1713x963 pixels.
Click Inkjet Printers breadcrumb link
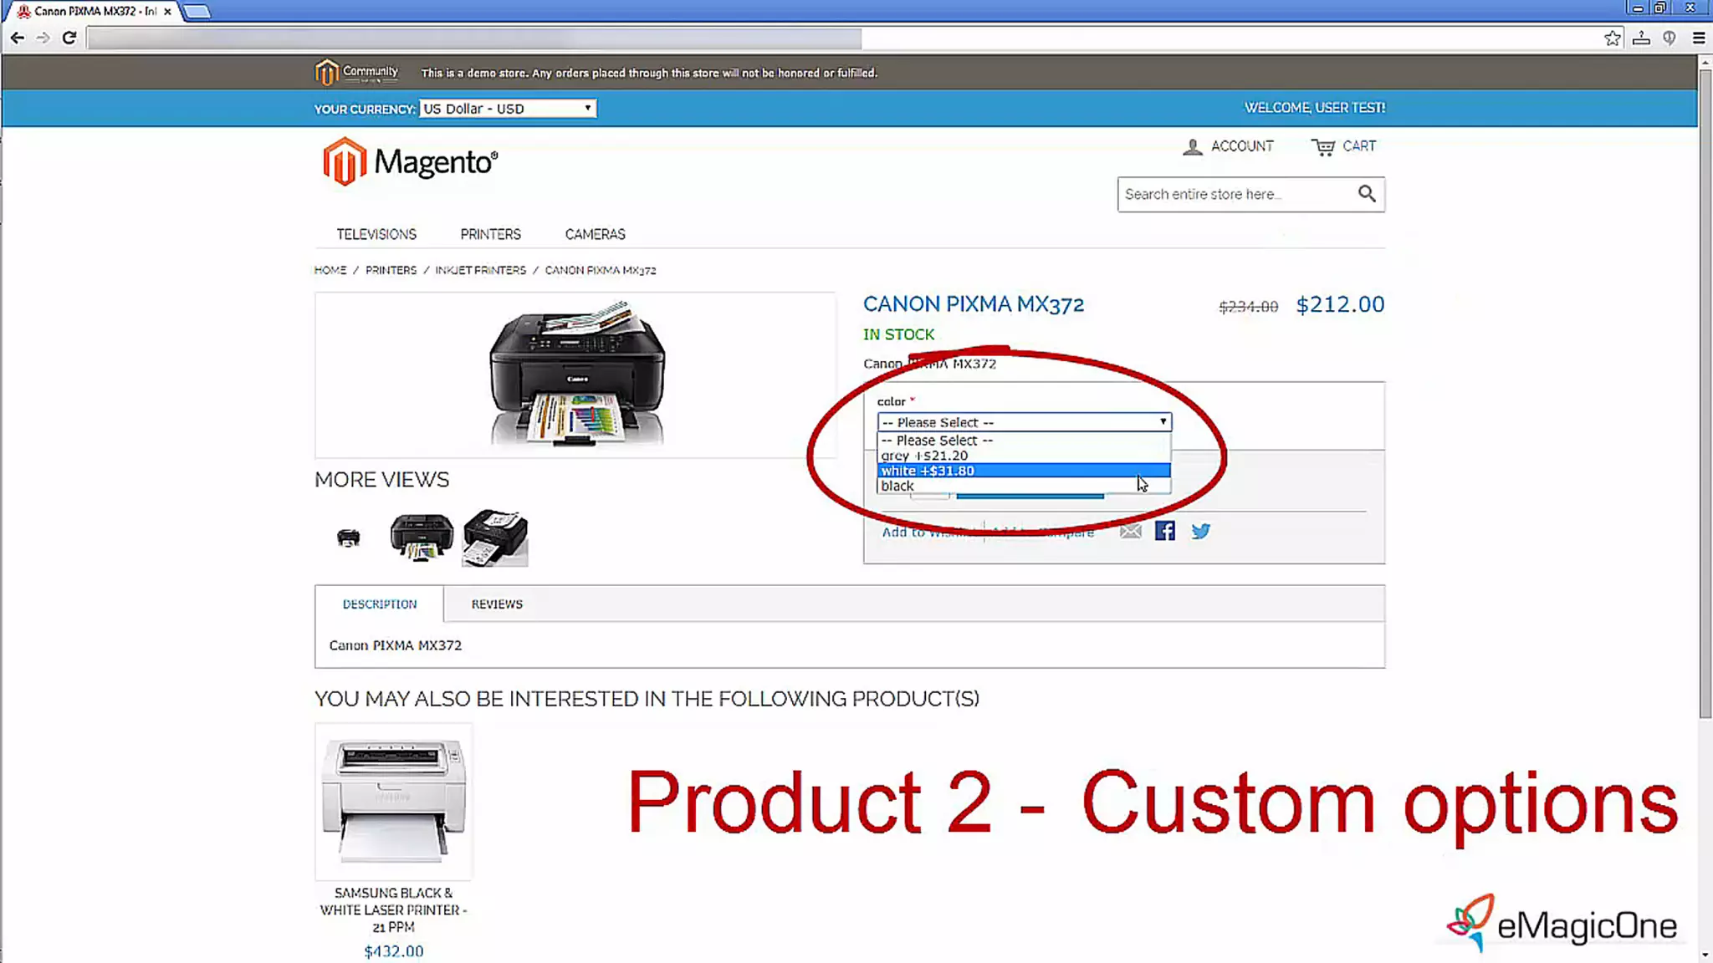pyautogui.click(x=480, y=270)
